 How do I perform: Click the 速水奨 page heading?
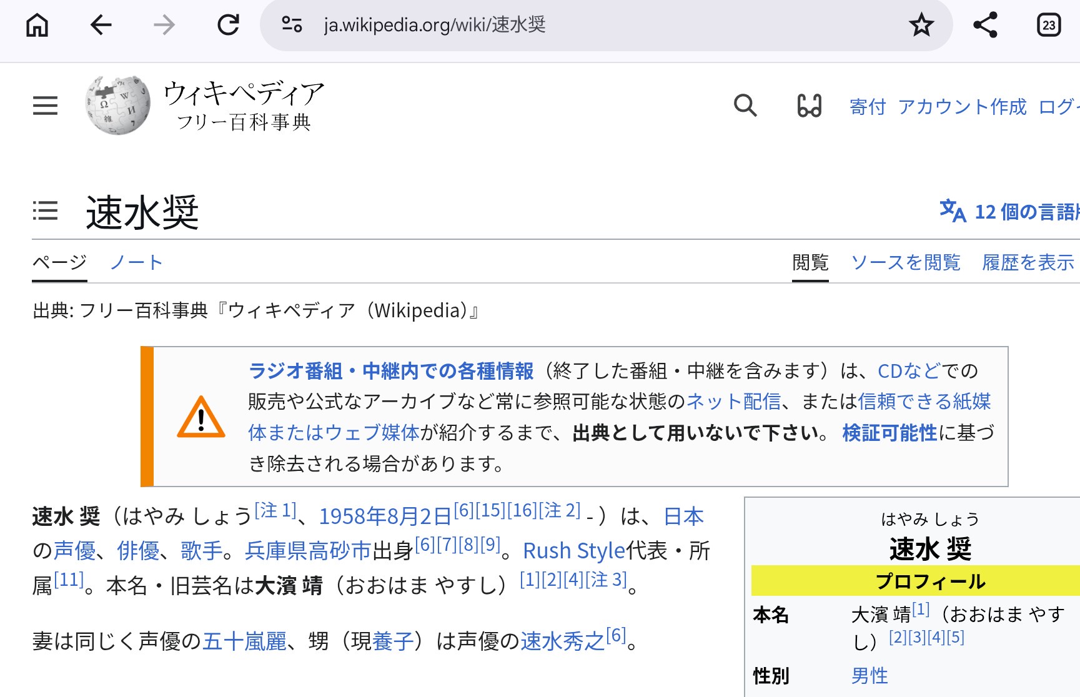click(x=142, y=212)
